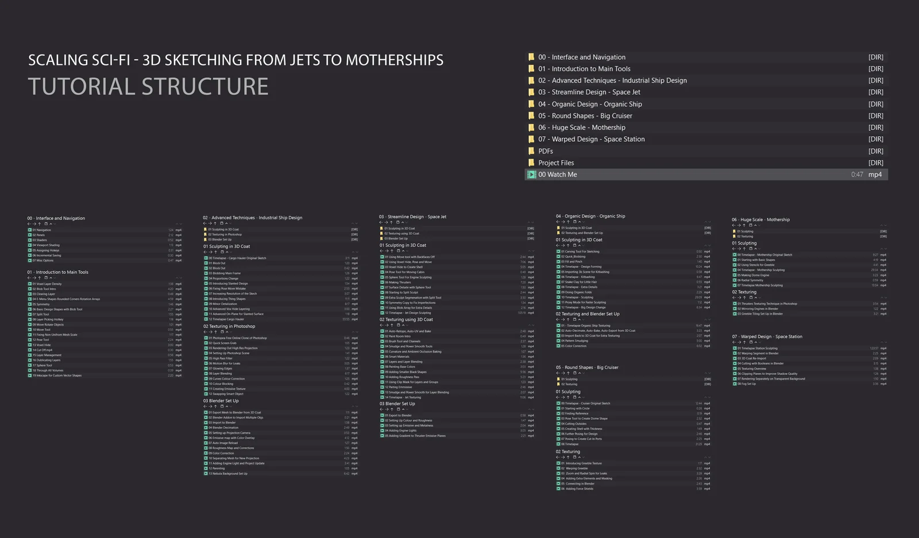Click the play icon on "12 Timelapse Cargo Hauler"

click(x=205, y=319)
